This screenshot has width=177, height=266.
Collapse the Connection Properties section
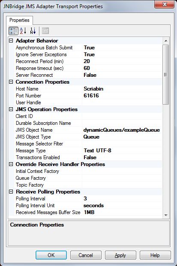pyautogui.click(x=11, y=82)
